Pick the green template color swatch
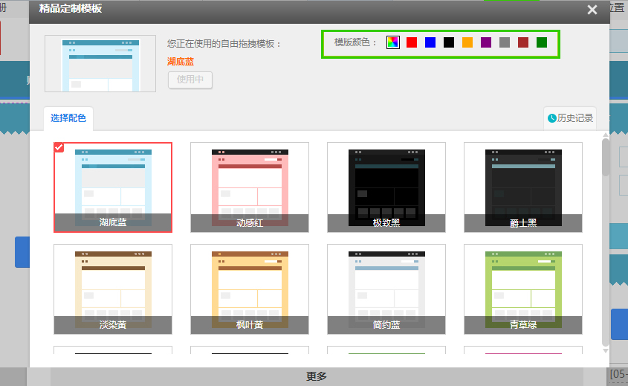 (x=542, y=42)
